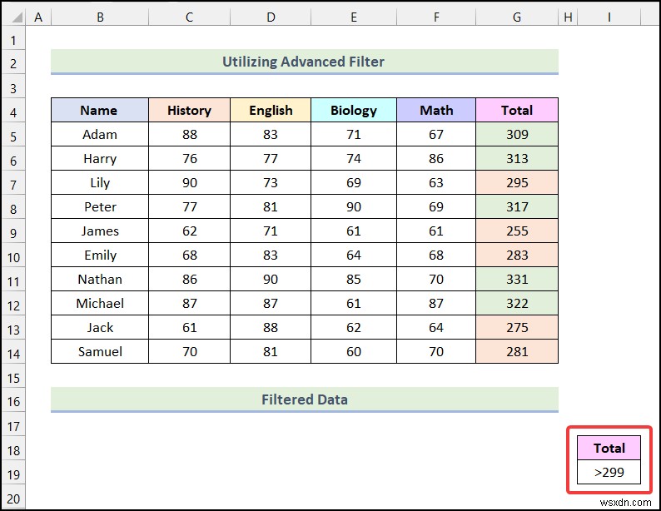Select Harry's total cell 313
This screenshot has height=511, width=661.
517,158
